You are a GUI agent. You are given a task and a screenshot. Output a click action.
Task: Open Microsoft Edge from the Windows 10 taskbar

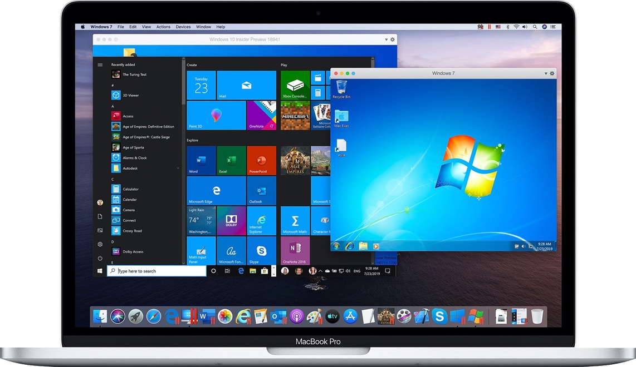coord(241,271)
